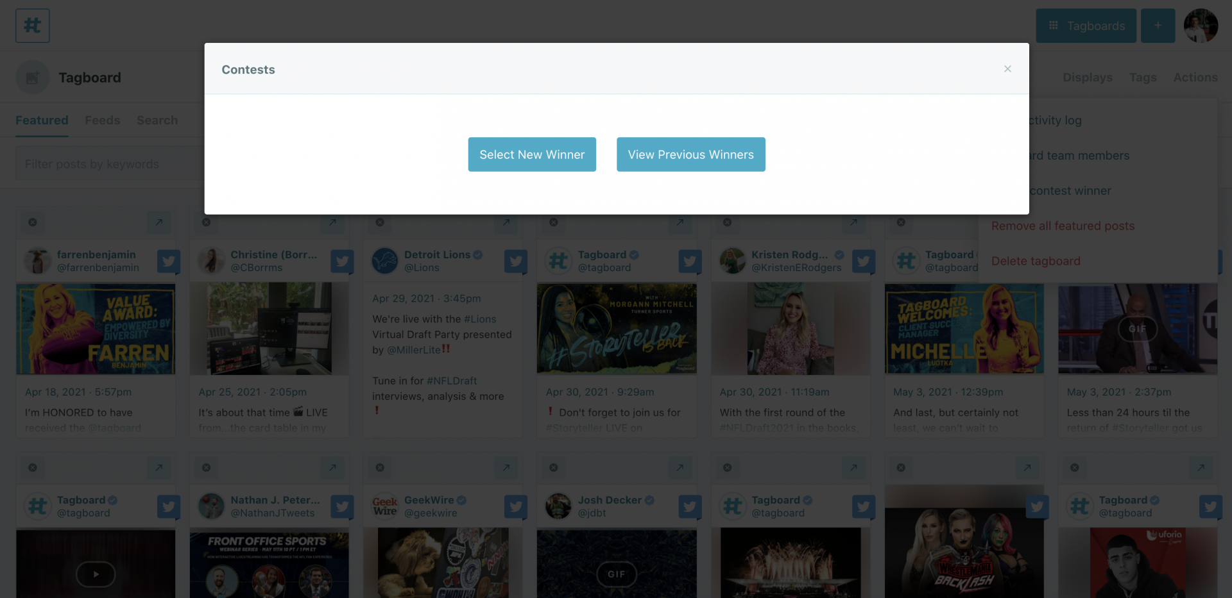Select New Winner in the Contests dialog
The width and height of the screenshot is (1232, 598).
coord(532,154)
